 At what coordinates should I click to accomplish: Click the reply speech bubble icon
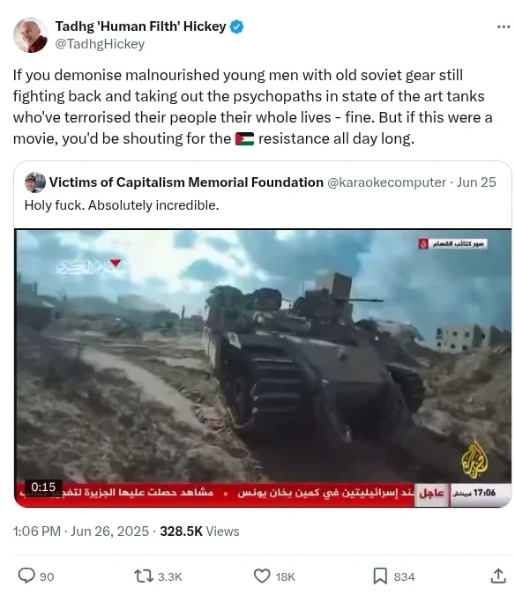(x=26, y=576)
